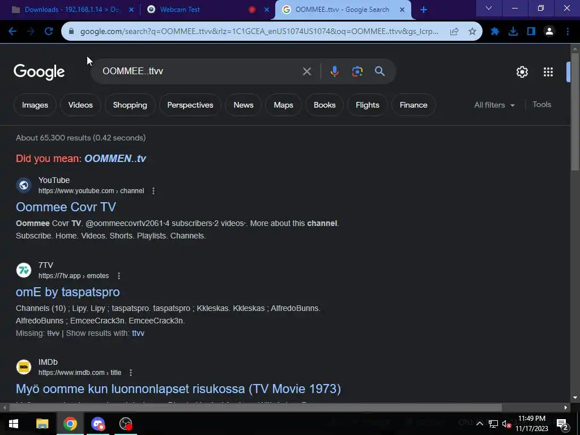This screenshot has width=580, height=435.
Task: Open options for the YouTube result
Action: click(153, 191)
